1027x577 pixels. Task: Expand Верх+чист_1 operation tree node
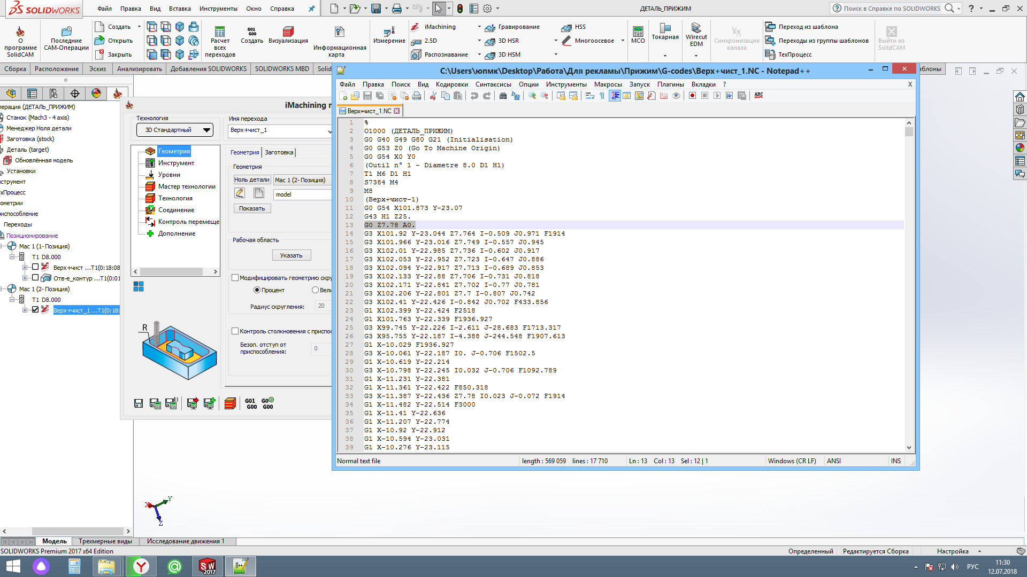point(25,310)
